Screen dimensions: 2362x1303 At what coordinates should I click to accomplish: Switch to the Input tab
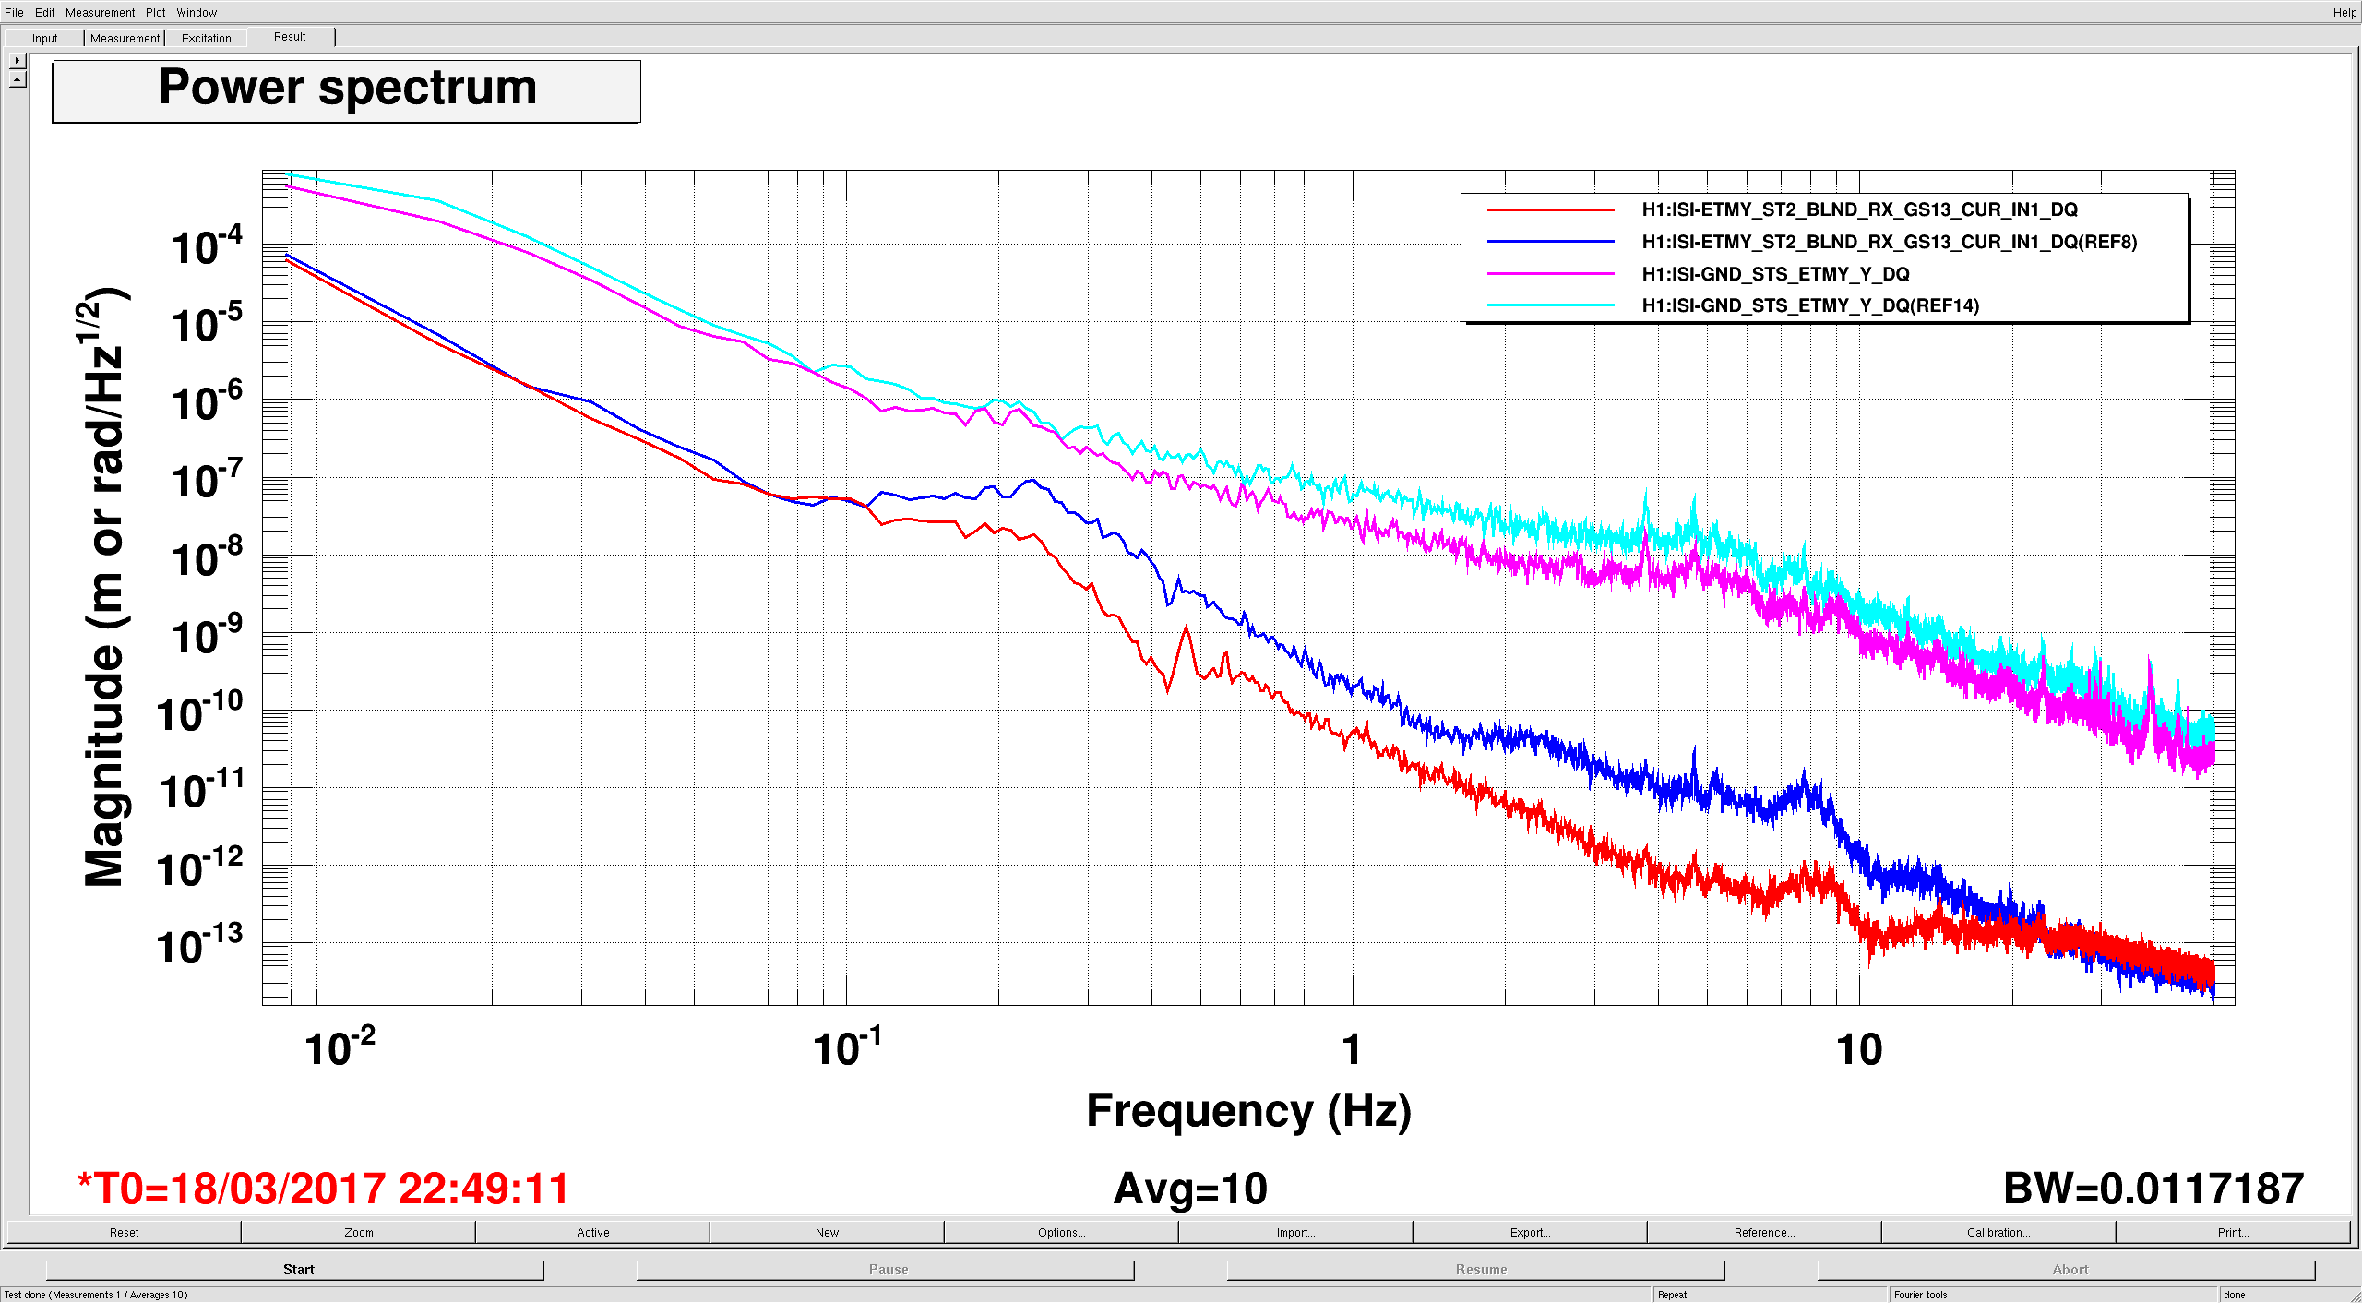click(44, 39)
